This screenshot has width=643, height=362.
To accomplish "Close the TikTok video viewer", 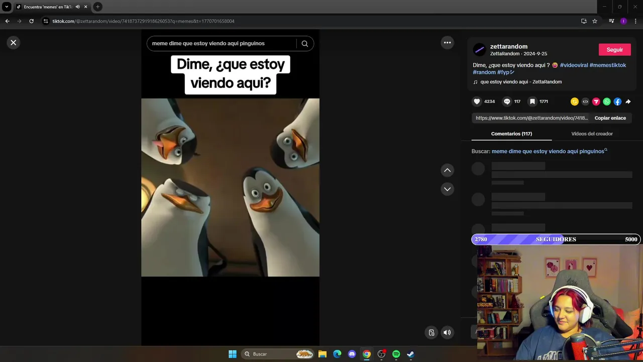I will pyautogui.click(x=14, y=43).
